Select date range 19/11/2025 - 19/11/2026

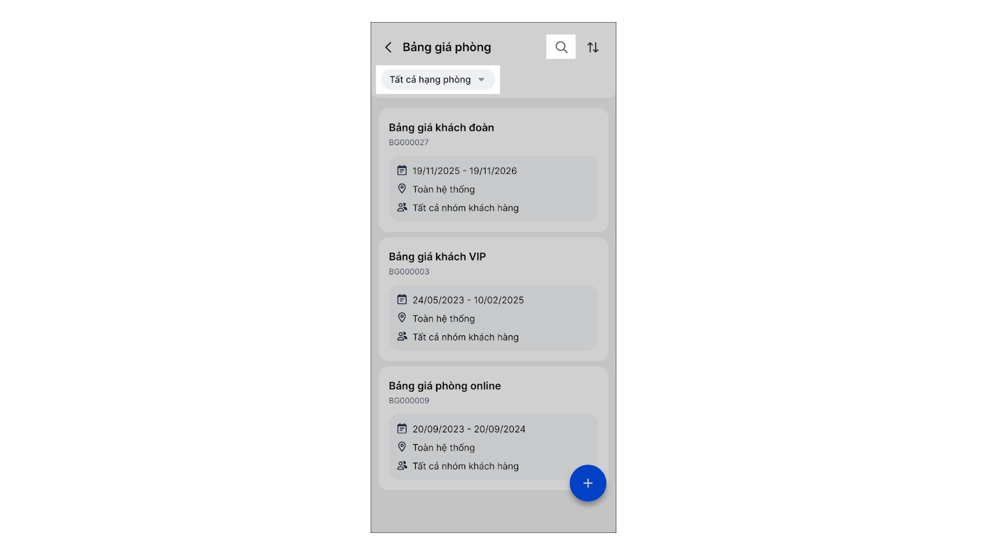click(465, 171)
